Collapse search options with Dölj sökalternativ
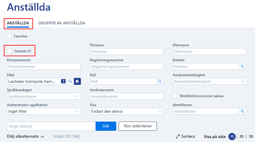The height and width of the screenshot is (142, 255). click(26, 137)
